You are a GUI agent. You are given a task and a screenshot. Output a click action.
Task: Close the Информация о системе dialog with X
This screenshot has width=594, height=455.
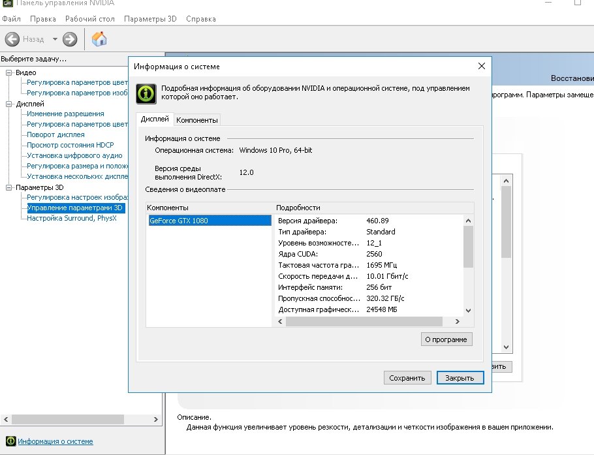pos(482,66)
